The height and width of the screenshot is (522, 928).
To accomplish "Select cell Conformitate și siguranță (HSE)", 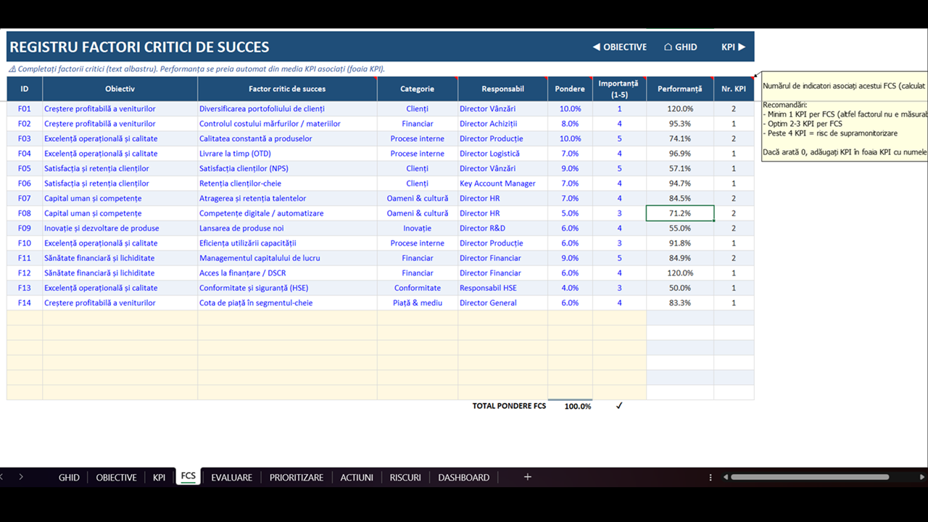I will click(x=287, y=288).
